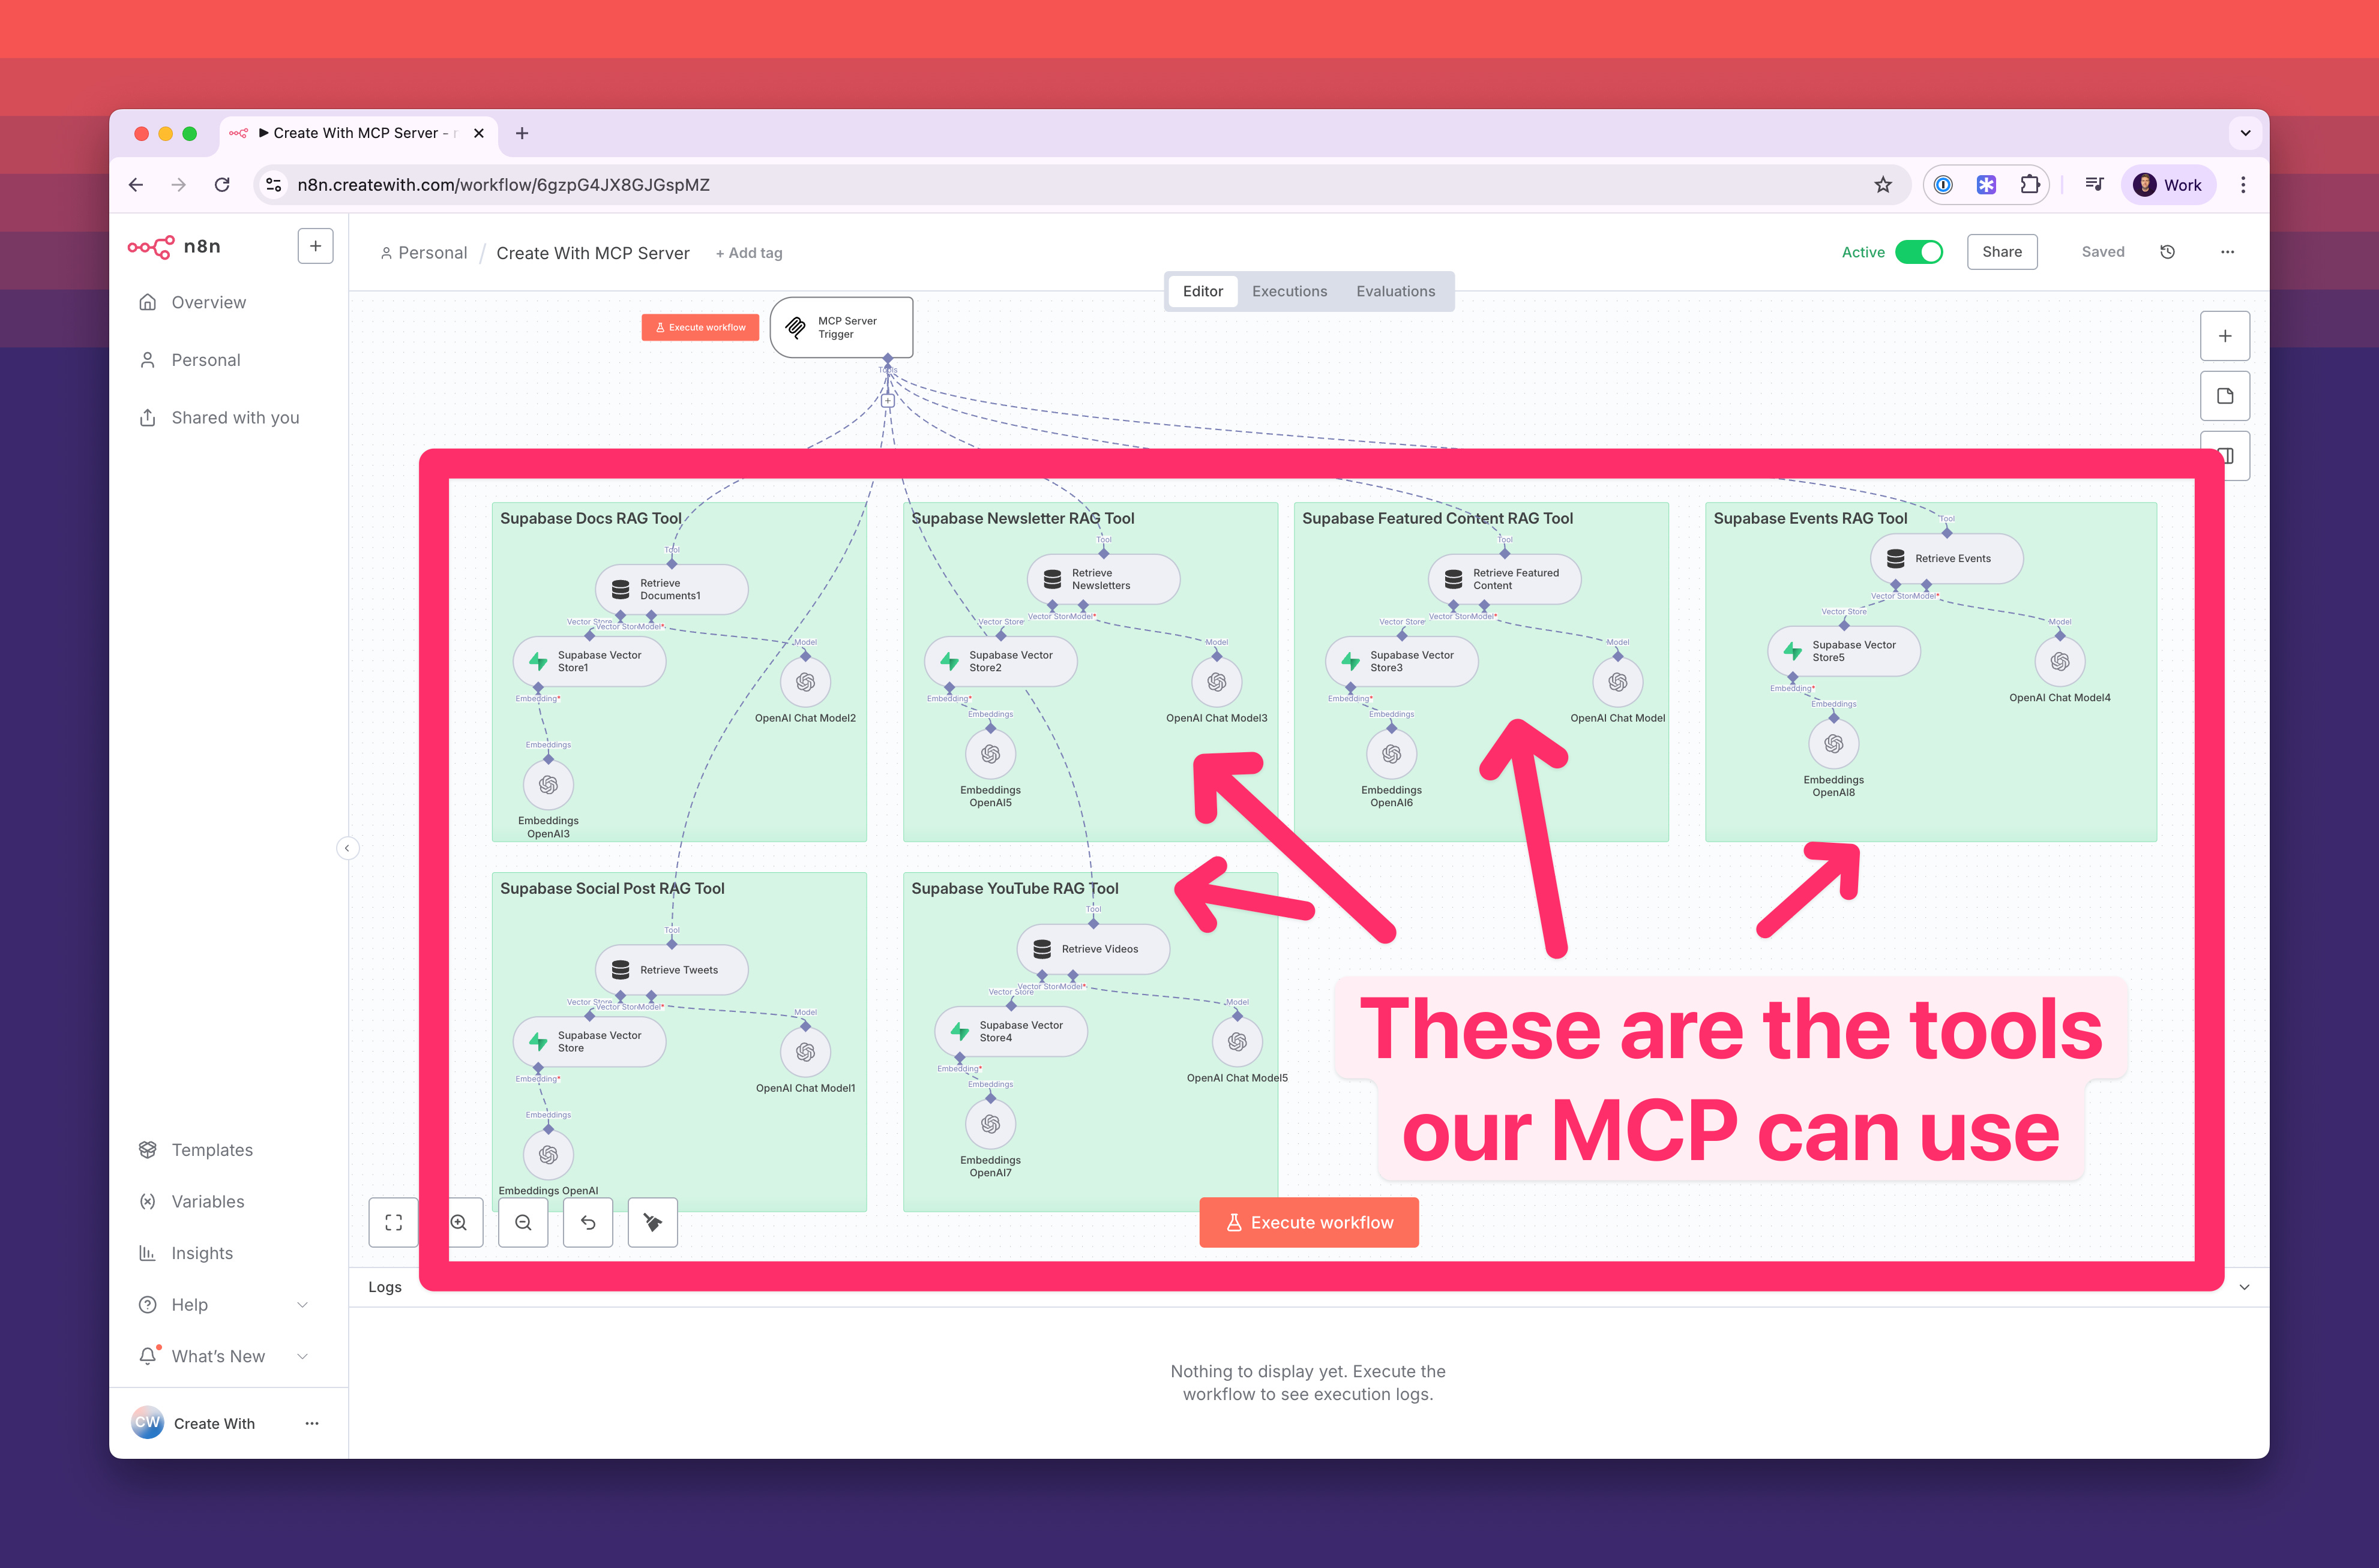Collapse the left sidebar arrow
Viewport: 2379px width, 1568px height.
pos(347,848)
